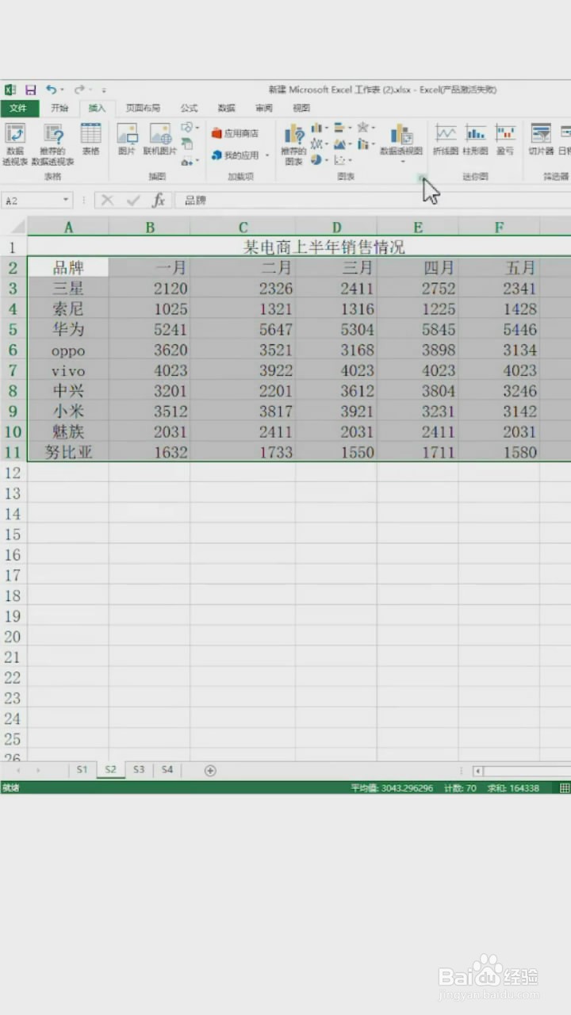Switch to the 开始 (Home) tab
The height and width of the screenshot is (1015, 571).
click(59, 108)
